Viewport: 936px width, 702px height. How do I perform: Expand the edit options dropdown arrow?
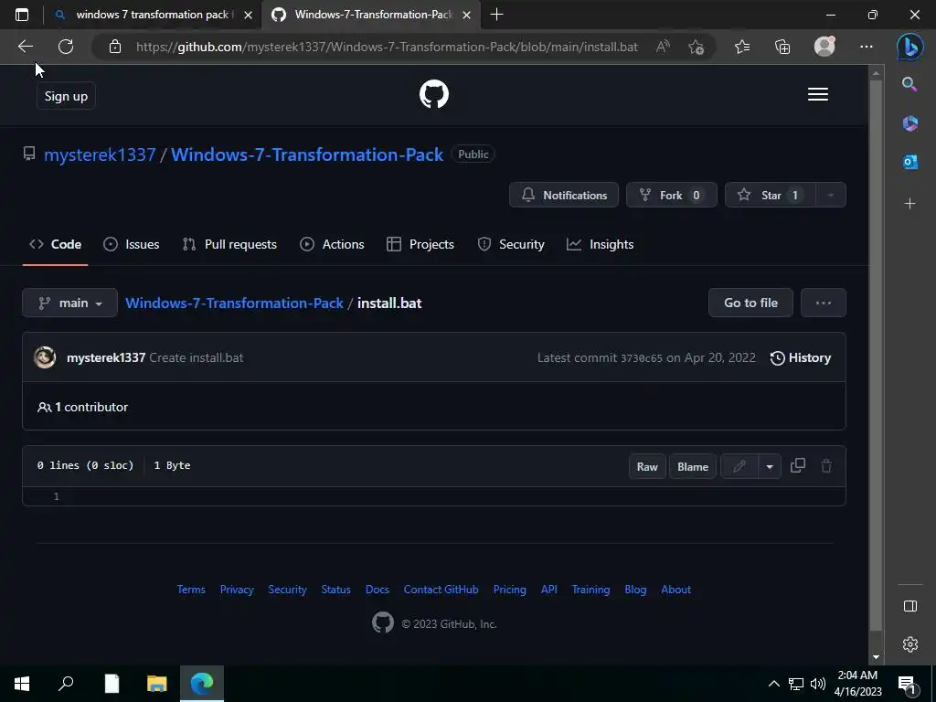coord(770,466)
